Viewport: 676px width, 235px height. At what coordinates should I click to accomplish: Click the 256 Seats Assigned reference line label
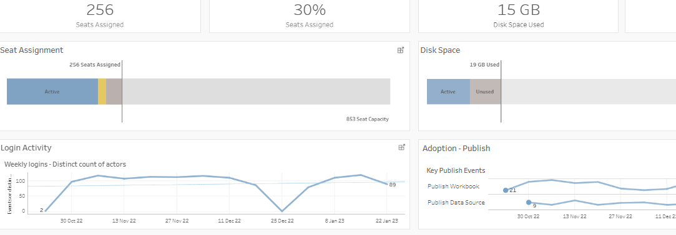tap(95, 65)
